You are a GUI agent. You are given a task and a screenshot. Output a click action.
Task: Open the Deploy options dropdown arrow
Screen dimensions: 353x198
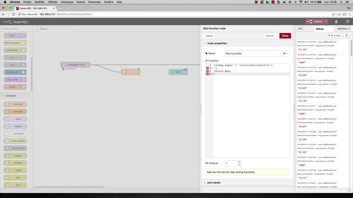326,21
